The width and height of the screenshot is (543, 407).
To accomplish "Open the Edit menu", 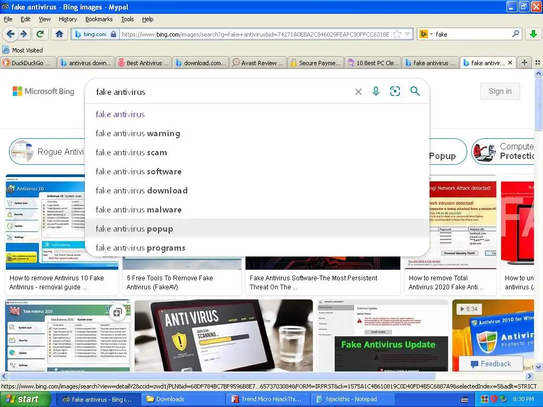I will [x=25, y=19].
